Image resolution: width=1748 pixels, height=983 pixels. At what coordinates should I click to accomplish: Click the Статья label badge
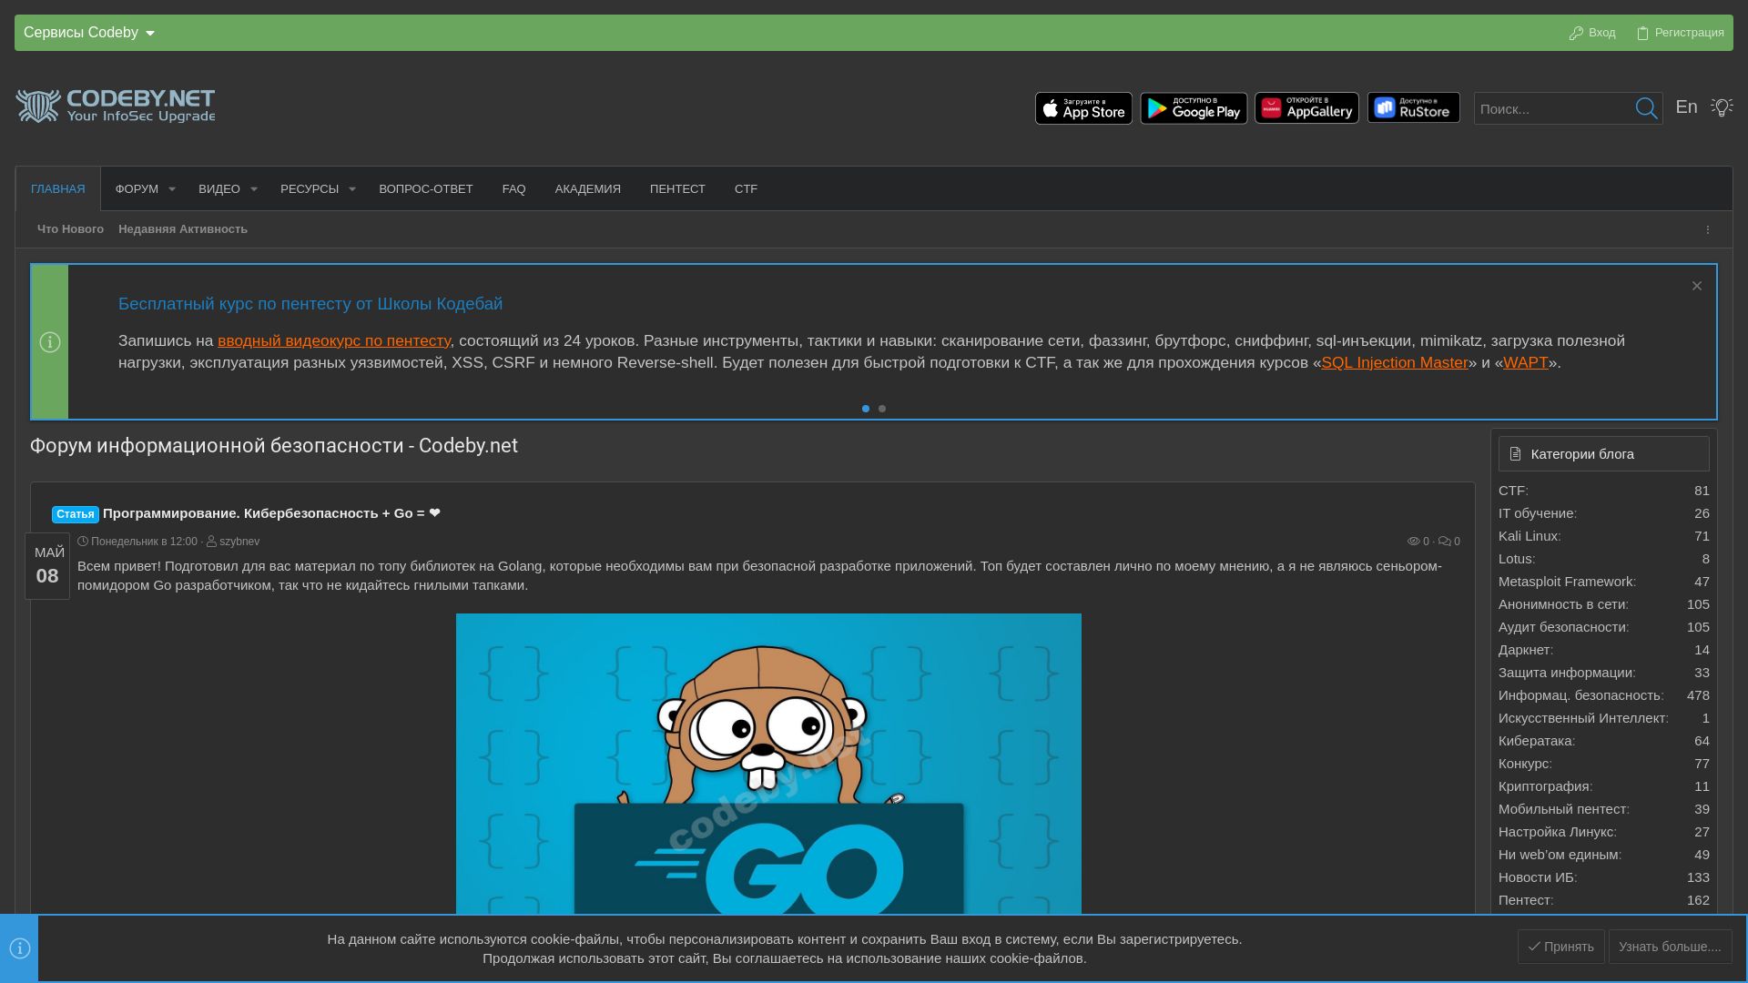tap(76, 514)
